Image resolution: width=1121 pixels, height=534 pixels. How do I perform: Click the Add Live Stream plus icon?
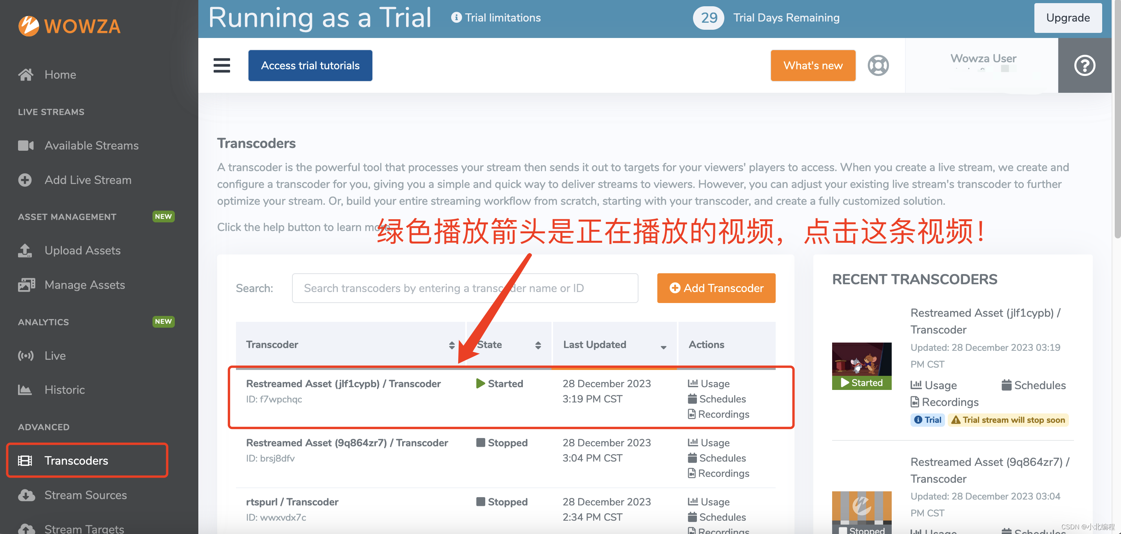[x=25, y=180]
